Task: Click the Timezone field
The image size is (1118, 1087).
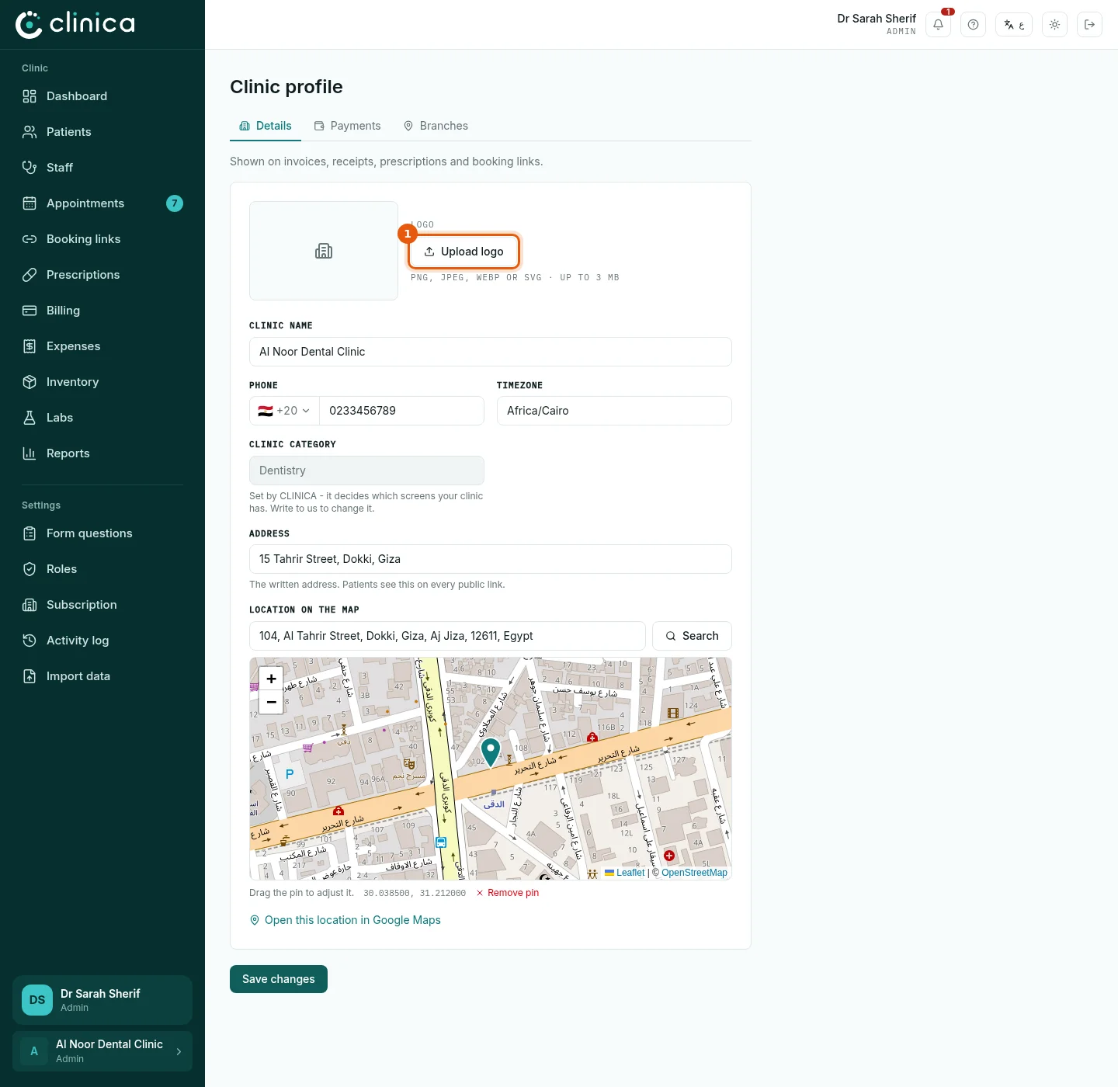Action: 614,411
